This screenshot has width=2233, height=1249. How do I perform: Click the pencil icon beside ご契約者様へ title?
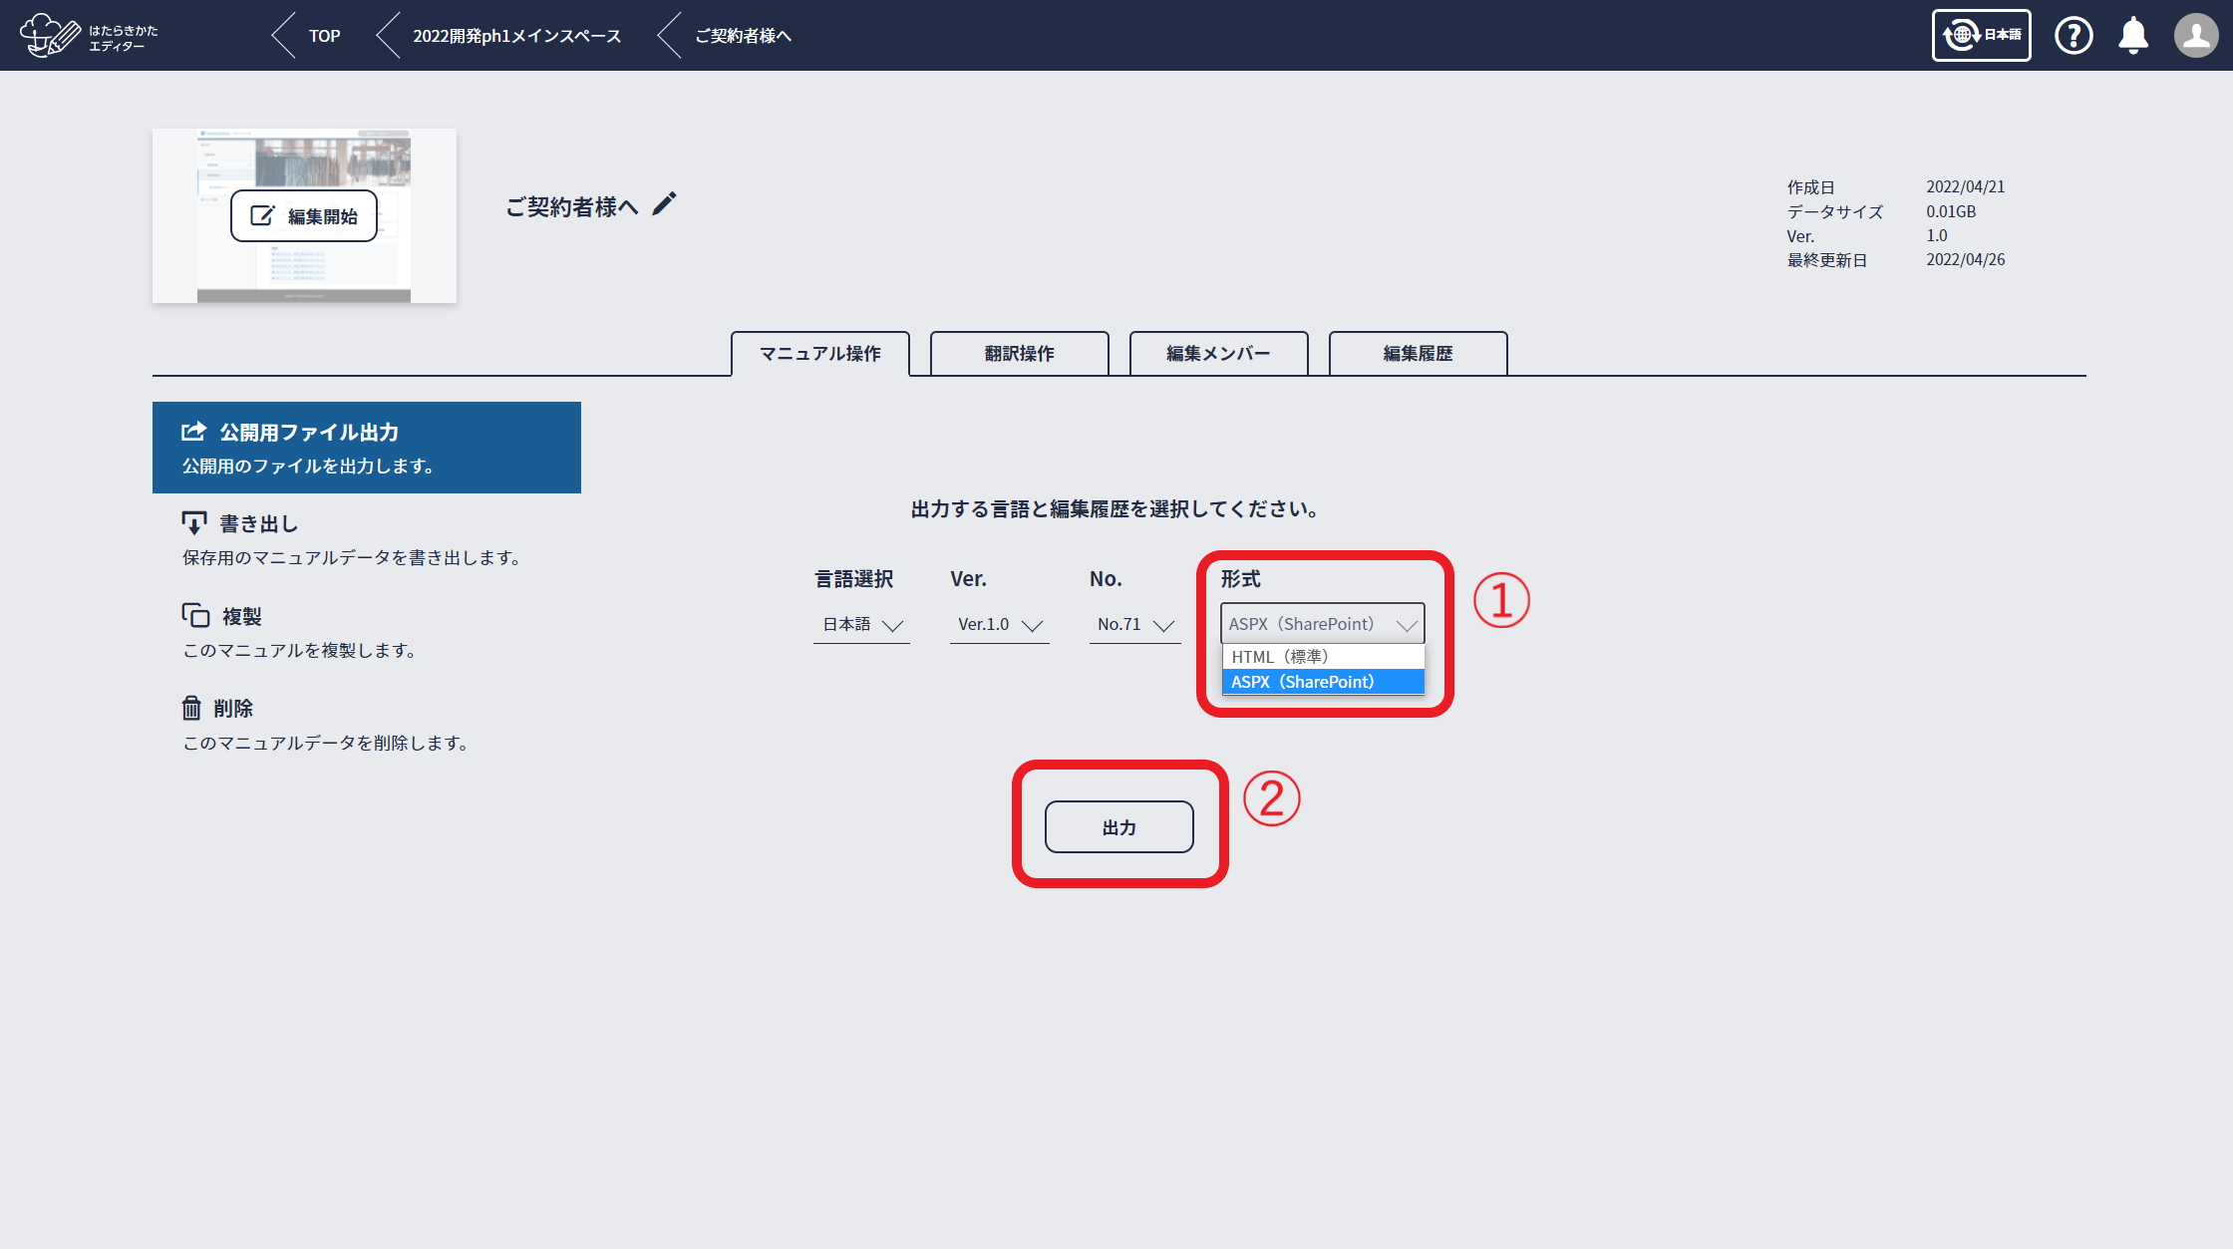[664, 204]
